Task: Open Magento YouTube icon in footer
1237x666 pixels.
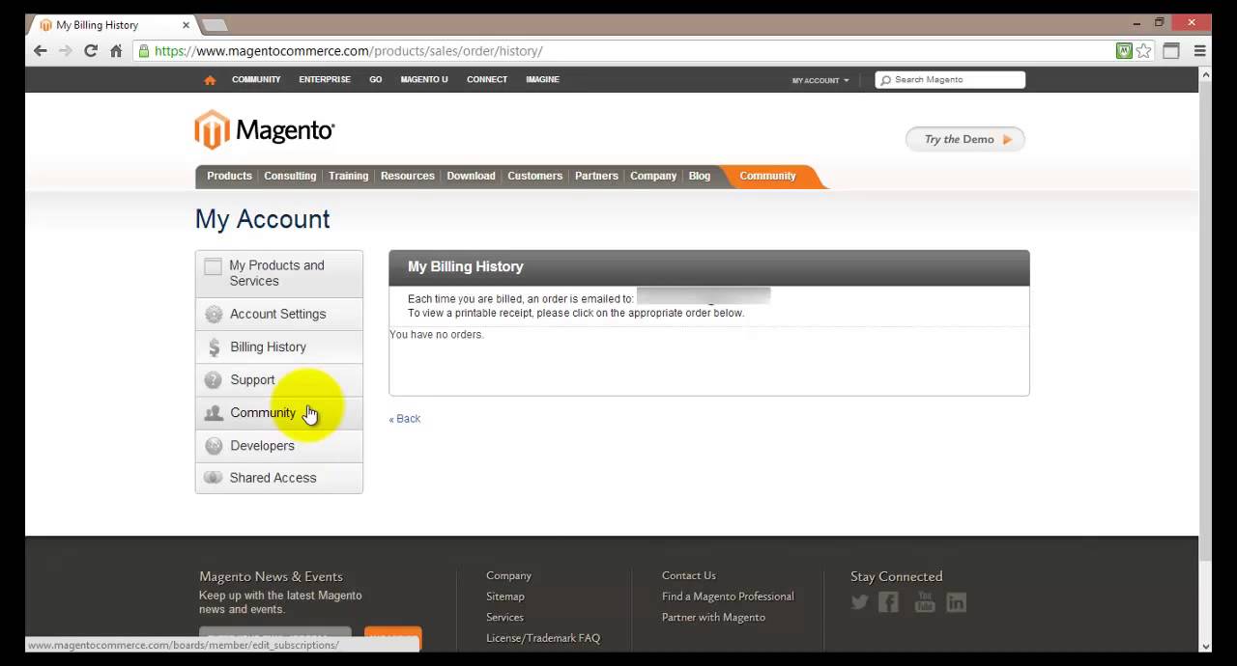Action: point(925,602)
